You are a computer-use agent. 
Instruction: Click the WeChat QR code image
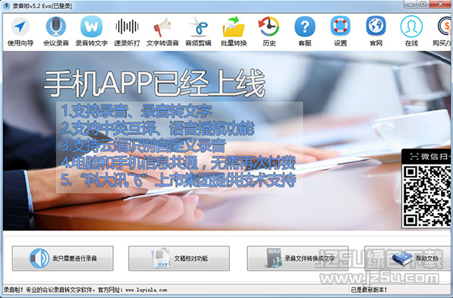426,196
